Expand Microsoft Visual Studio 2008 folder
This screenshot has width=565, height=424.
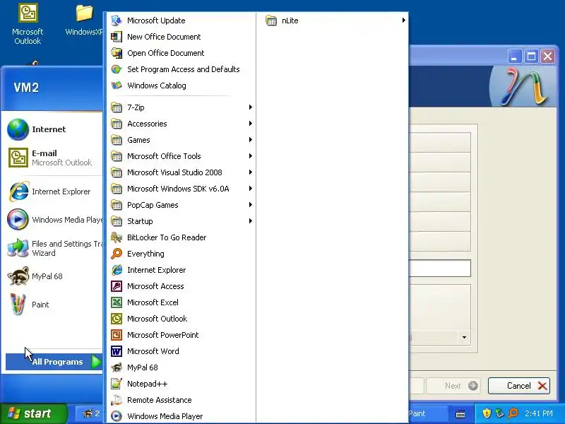point(182,172)
